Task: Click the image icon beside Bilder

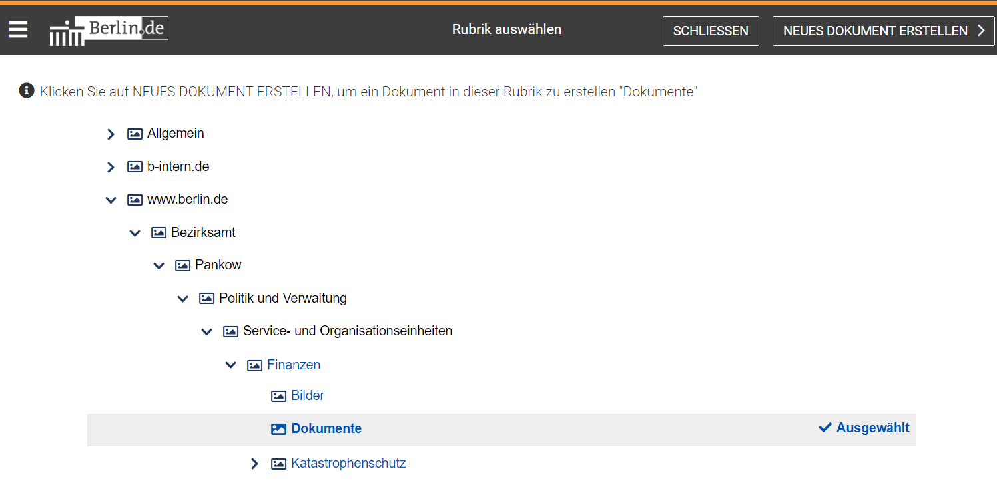Action: coord(278,395)
